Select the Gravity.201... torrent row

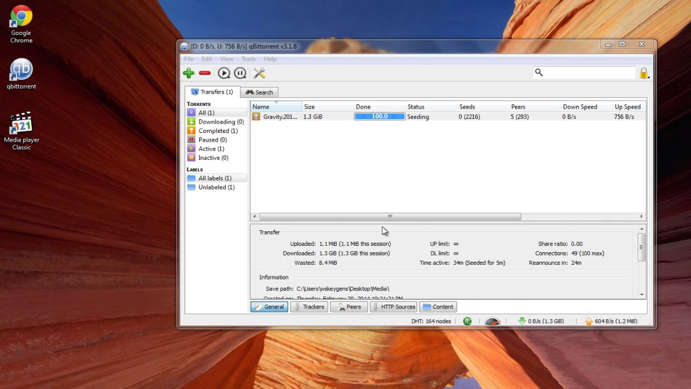click(x=448, y=116)
